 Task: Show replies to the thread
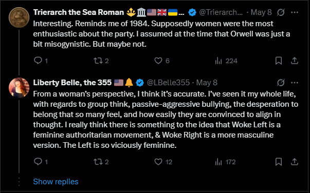point(56,182)
